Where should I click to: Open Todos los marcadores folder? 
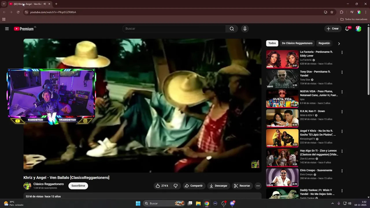354,19
